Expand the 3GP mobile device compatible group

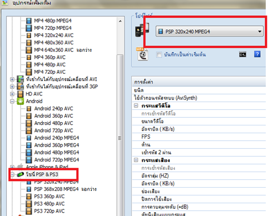click(12, 87)
